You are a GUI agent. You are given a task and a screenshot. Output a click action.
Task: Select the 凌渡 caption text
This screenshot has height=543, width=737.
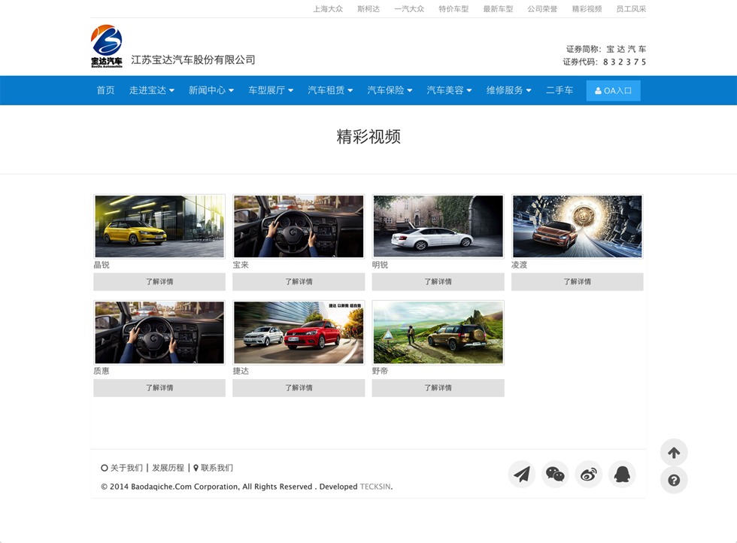click(x=520, y=265)
